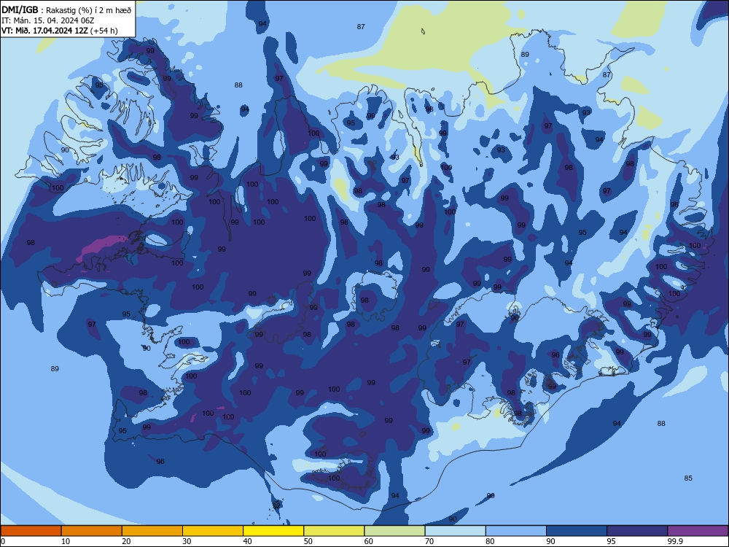Click the light blue 80–90 legend swatch
The height and width of the screenshot is (547, 729).
pyautogui.click(x=516, y=531)
